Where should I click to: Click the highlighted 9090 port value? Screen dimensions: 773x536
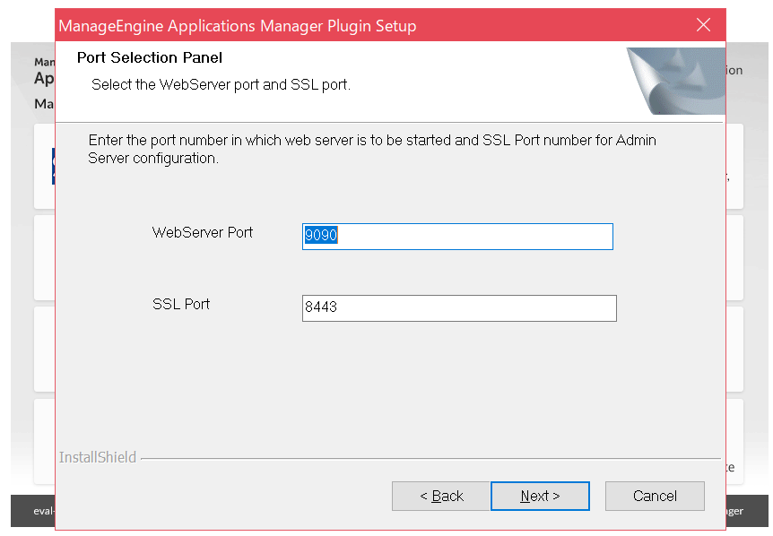(320, 236)
